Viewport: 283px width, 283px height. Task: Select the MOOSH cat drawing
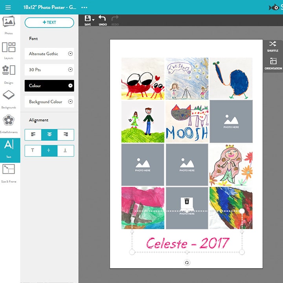click(x=187, y=121)
